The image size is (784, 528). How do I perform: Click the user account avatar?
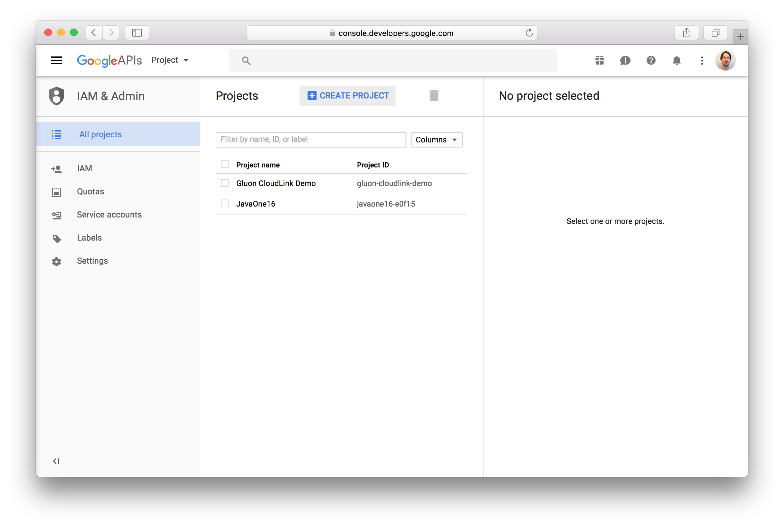(725, 60)
